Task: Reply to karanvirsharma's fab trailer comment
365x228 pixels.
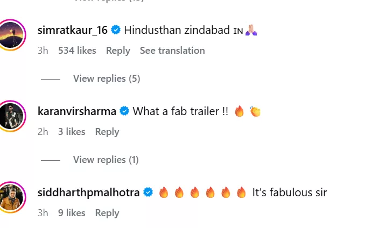Action: click(x=107, y=132)
